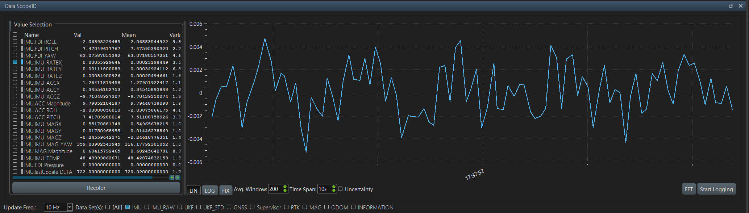Switch the plot to LOG scale
Image resolution: width=749 pixels, height=213 pixels.
pyautogui.click(x=210, y=190)
